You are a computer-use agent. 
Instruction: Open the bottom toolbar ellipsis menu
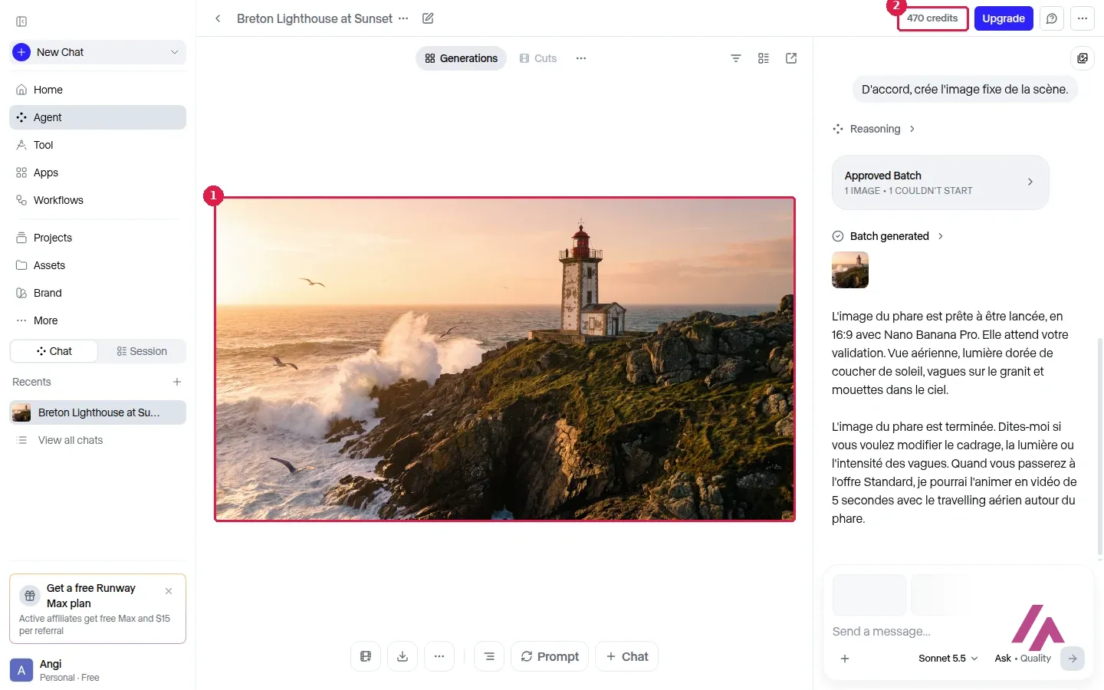[439, 656]
